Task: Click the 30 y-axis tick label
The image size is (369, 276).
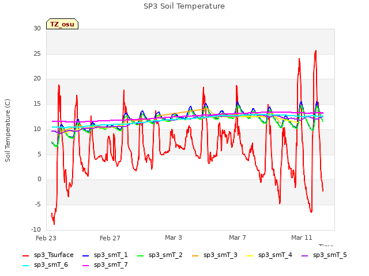Action: [37, 28]
